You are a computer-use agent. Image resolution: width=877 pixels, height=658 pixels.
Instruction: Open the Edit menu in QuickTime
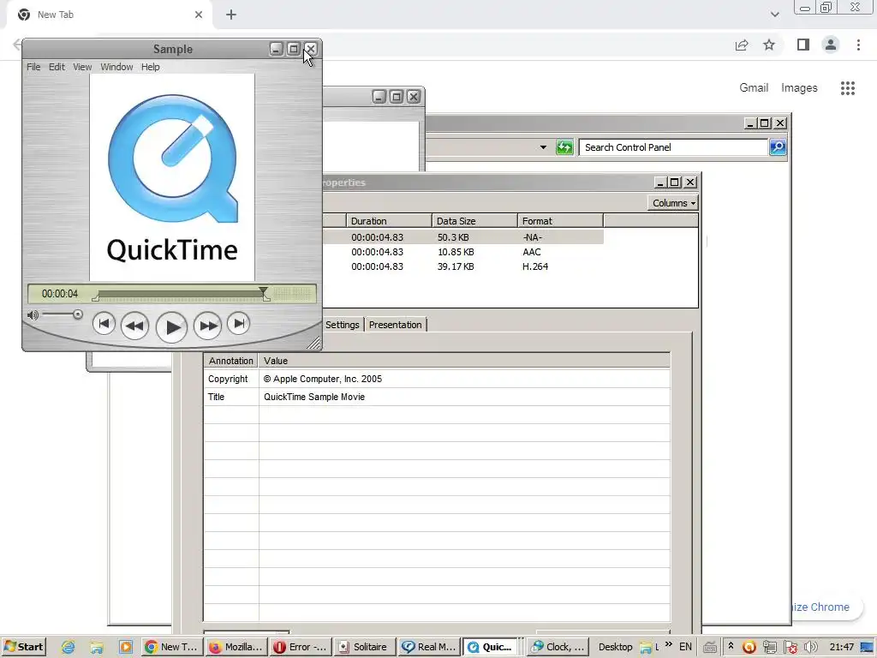click(x=57, y=67)
